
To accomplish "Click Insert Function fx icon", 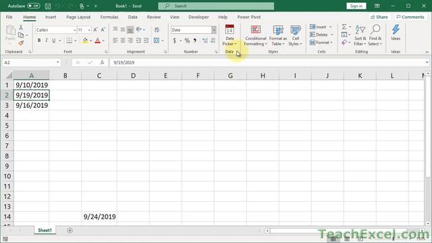I will coord(102,63).
